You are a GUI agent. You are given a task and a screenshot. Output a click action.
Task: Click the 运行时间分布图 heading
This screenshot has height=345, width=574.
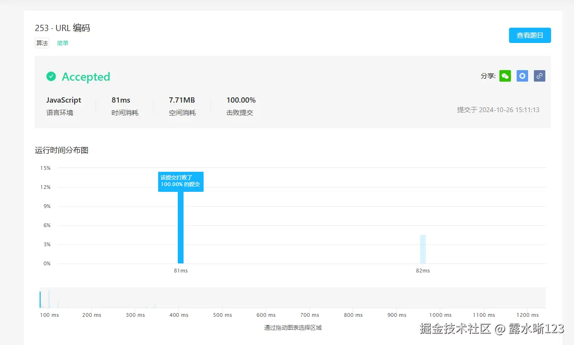click(62, 150)
